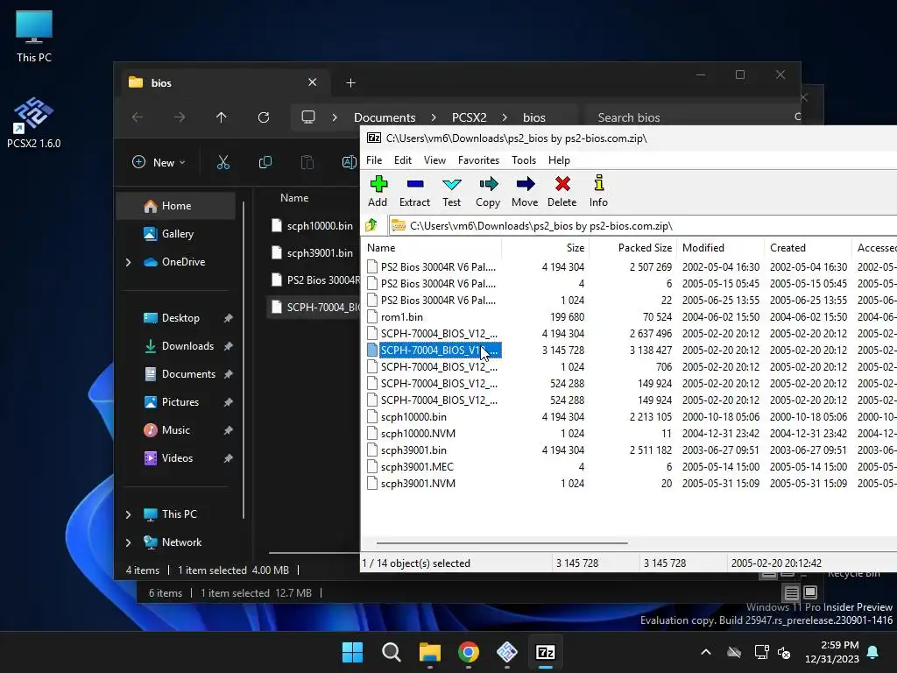
Task: Go up one folder level in 7-Zip
Action: [x=371, y=225]
